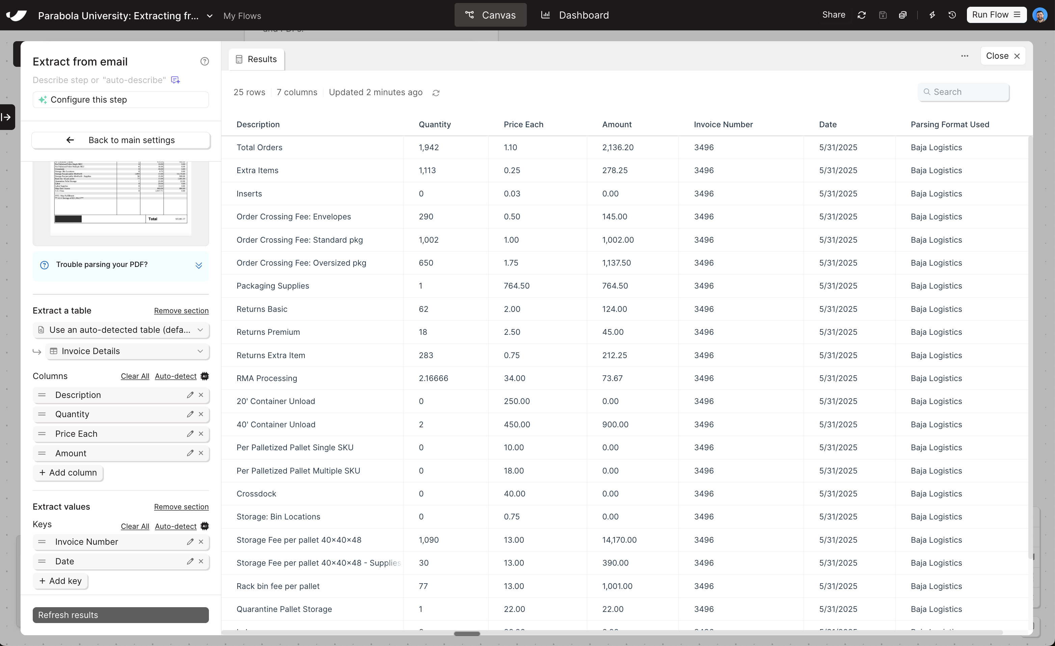
Task: Expand the 'Trouble parsing your PDF?' section
Action: coord(199,265)
